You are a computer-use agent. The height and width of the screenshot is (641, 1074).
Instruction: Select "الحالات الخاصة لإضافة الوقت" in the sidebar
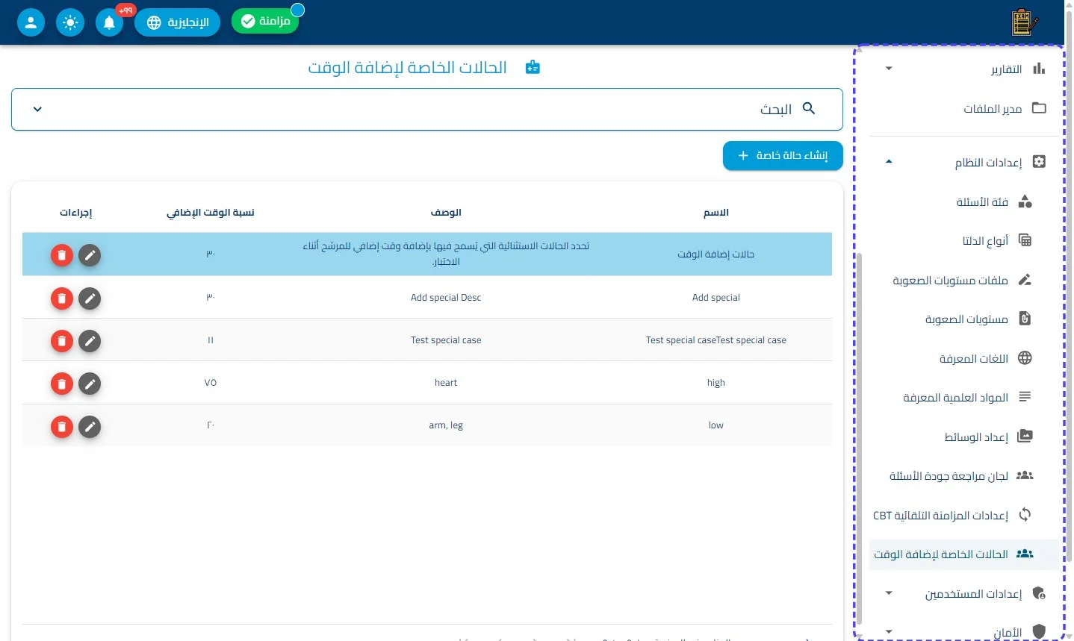pyautogui.click(x=965, y=554)
